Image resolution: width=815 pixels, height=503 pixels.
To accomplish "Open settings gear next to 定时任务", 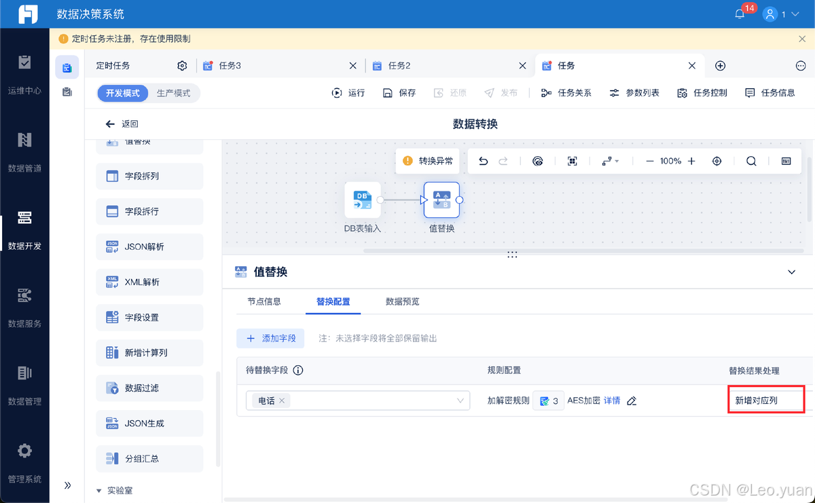I will [x=182, y=66].
